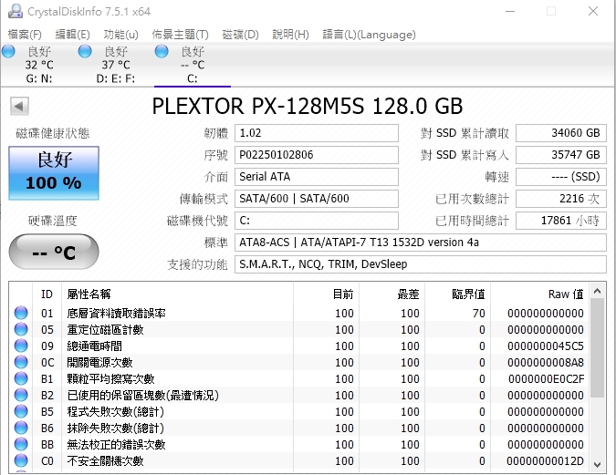Select the 重定位磁區計數 attribute row
616x475 pixels.
[299, 329]
